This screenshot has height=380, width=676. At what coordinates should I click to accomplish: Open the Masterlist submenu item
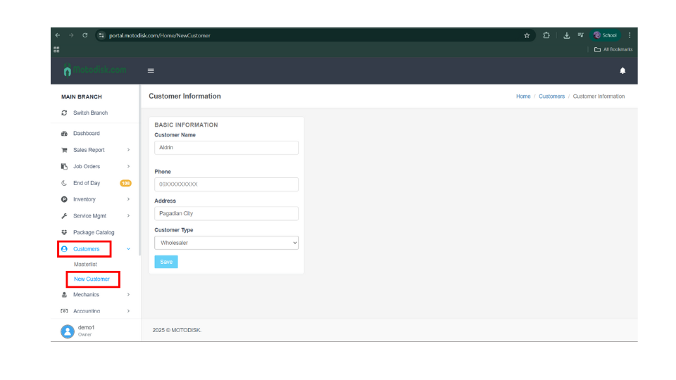(x=85, y=264)
